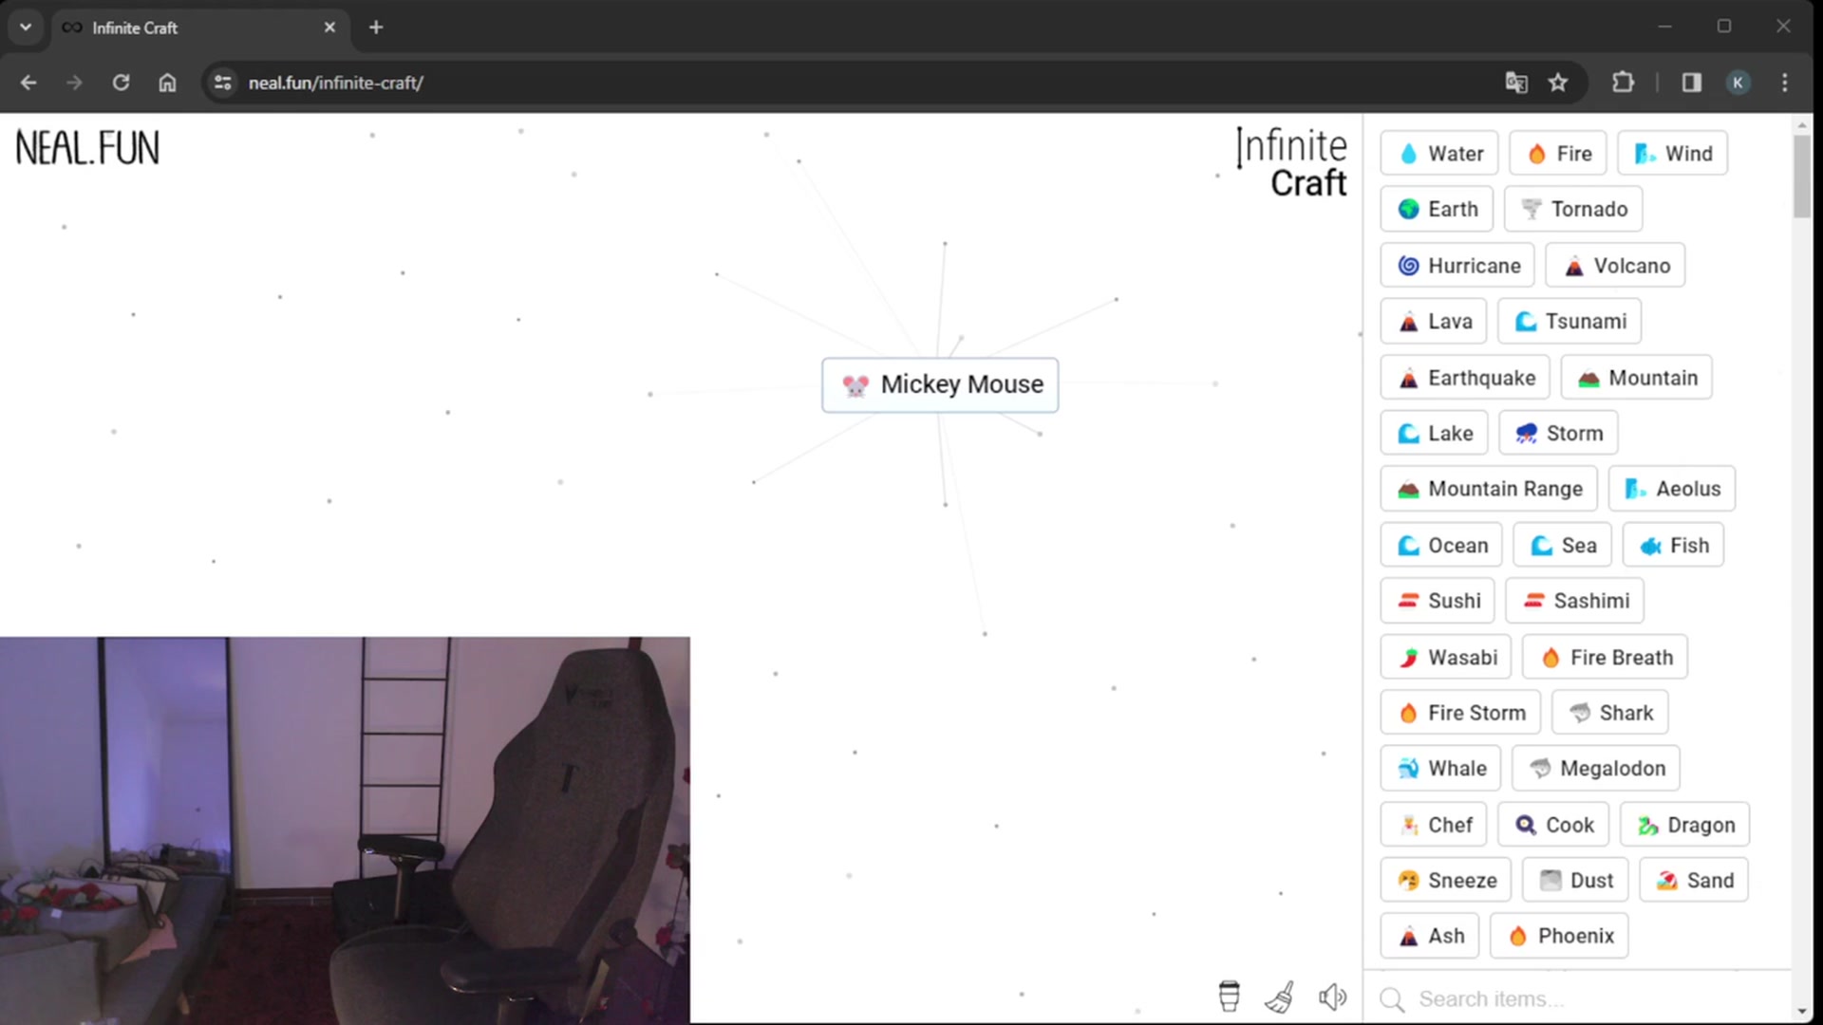Pick the Wind element chip

tap(1673, 154)
